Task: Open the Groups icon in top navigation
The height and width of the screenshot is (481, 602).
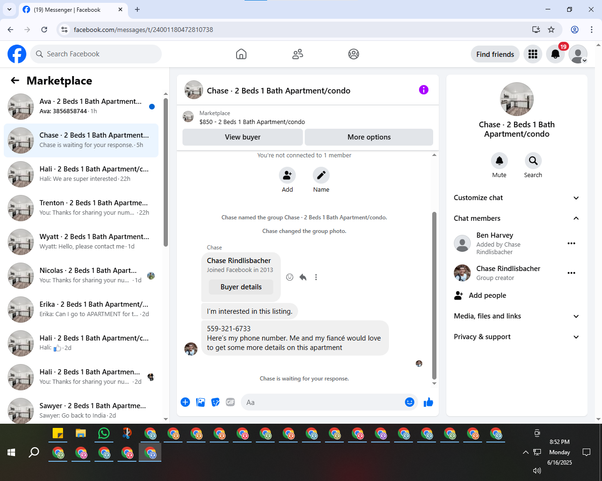Action: click(354, 54)
